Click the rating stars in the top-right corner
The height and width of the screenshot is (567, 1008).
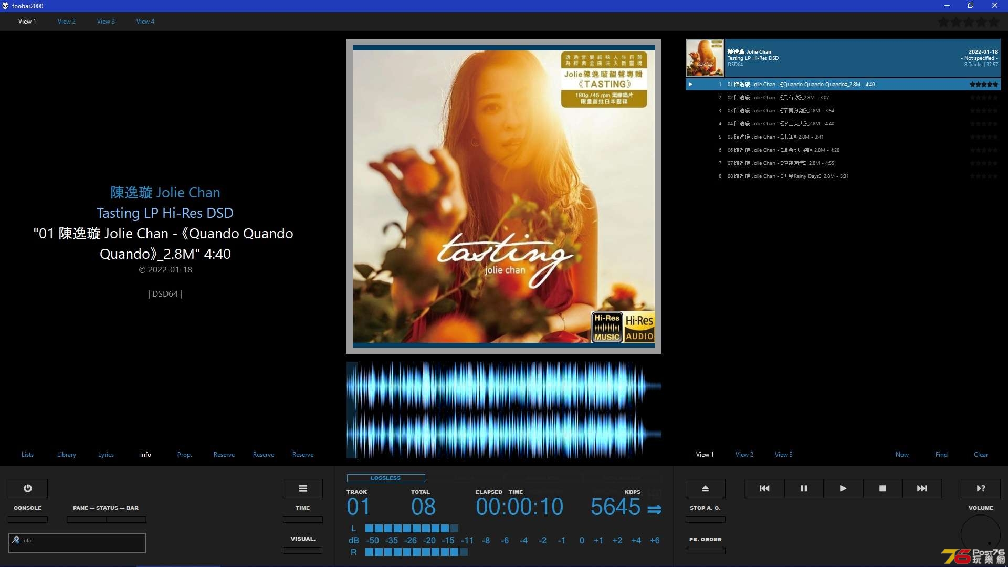[969, 22]
